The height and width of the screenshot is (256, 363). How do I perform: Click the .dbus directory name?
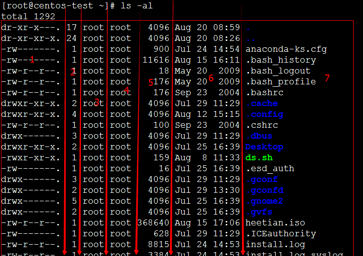coord(259,136)
